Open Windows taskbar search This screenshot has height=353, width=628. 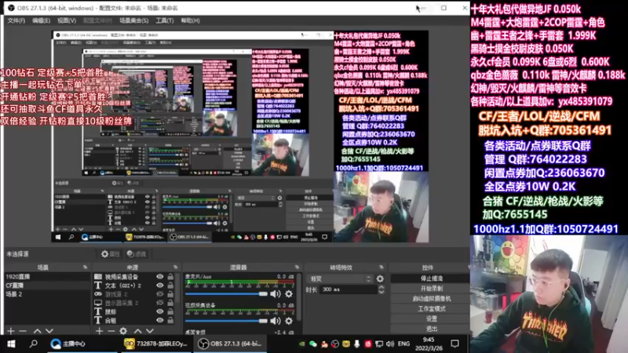[34, 344]
